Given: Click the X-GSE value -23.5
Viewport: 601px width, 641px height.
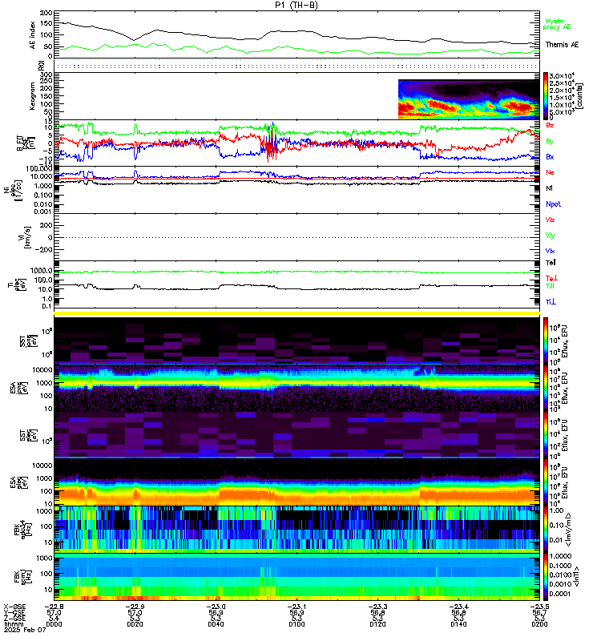Looking at the screenshot, I should pos(539,607).
